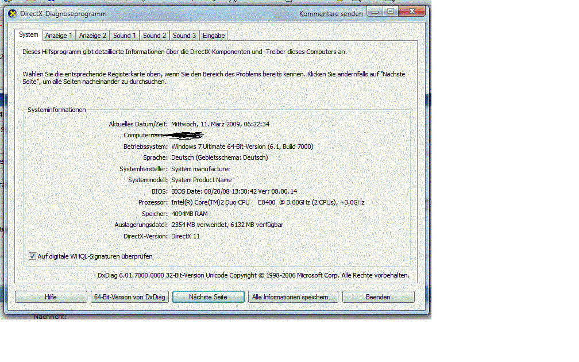The height and width of the screenshot is (362, 579).
Task: Click the System Product Name value
Action: point(202,180)
